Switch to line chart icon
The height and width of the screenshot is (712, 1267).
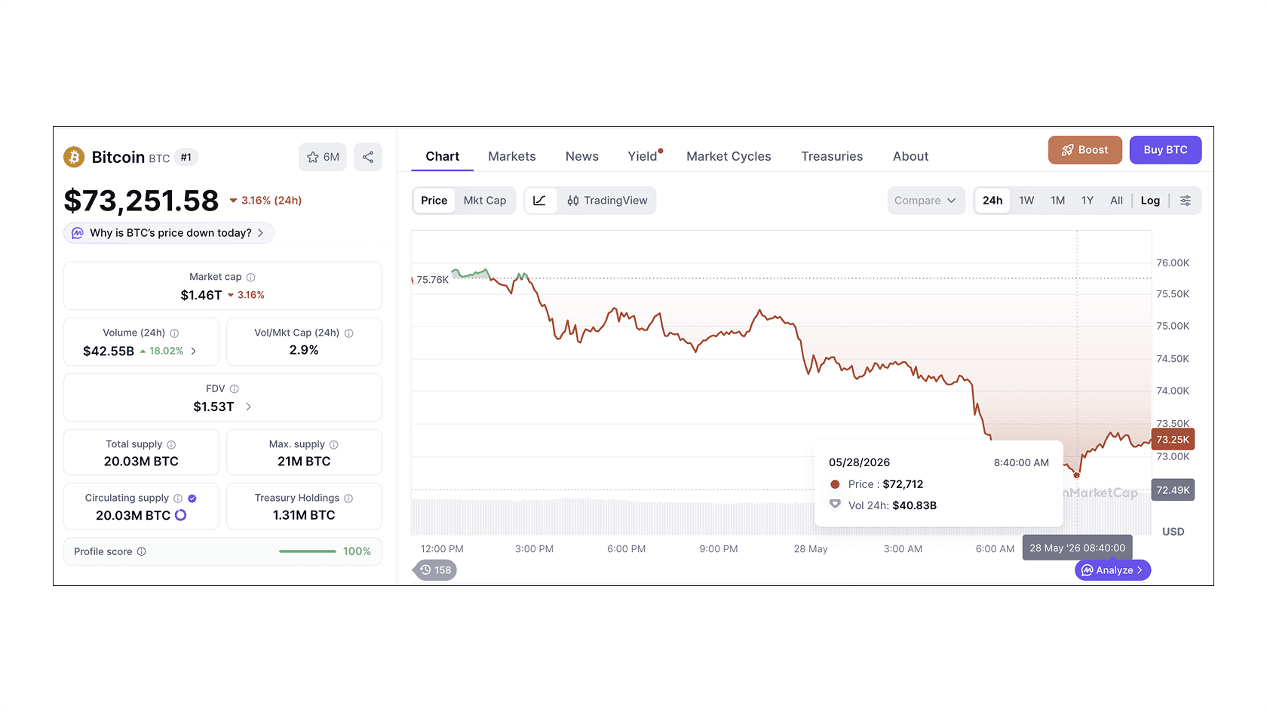click(x=540, y=201)
